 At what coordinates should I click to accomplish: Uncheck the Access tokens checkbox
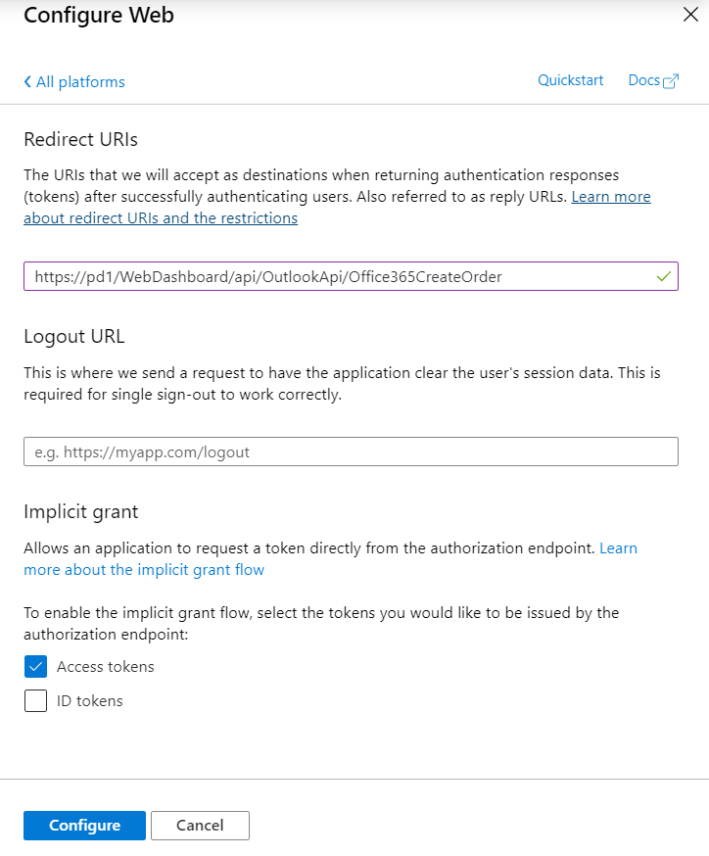click(x=35, y=667)
